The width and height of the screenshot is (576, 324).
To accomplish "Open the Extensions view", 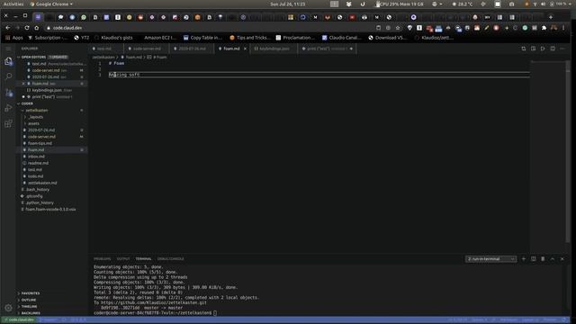I will pyautogui.click(x=8, y=123).
